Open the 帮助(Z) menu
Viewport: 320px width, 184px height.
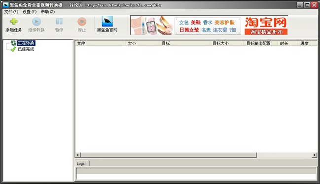(x=48, y=12)
